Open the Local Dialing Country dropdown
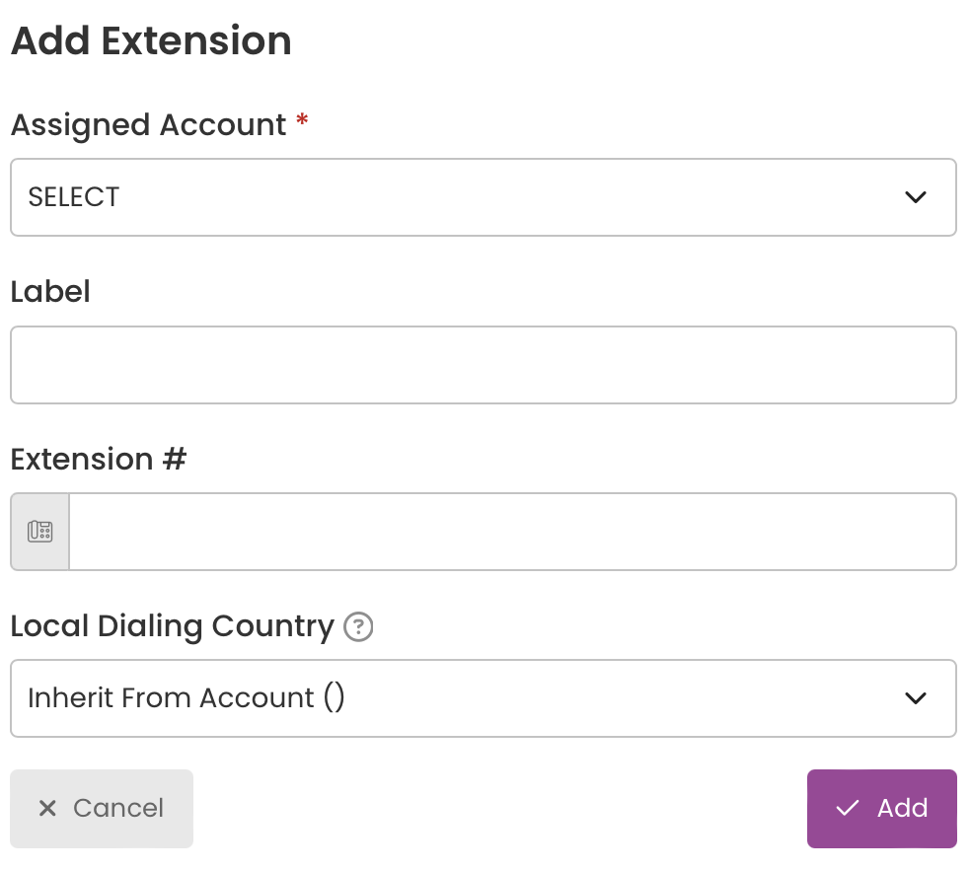Screen dimensions: 971x870 coord(484,697)
